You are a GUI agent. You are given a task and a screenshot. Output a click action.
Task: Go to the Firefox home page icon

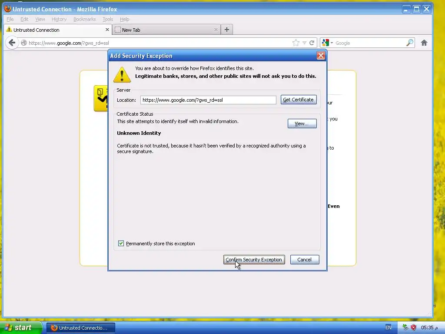424,43
